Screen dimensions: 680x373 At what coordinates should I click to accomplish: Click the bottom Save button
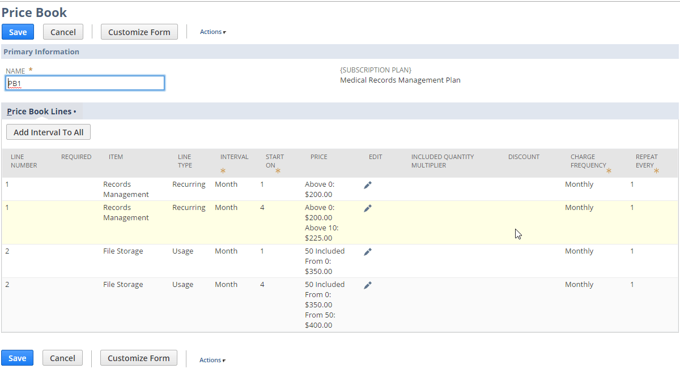coord(18,358)
